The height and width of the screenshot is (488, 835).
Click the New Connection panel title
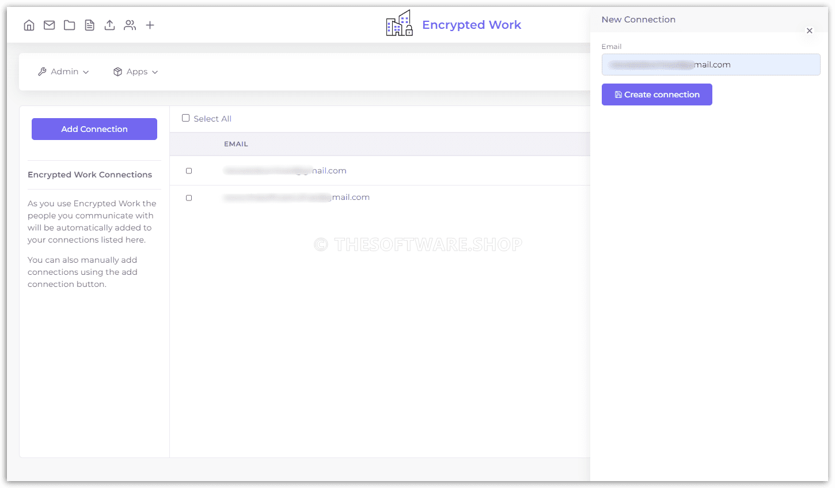[x=639, y=20]
